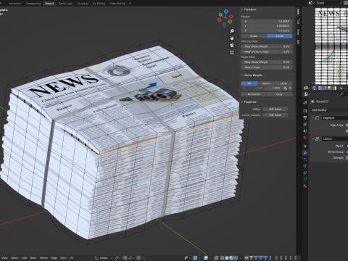
Task: Open the Mesh menu in viewport header
Action: pyautogui.click(x=33, y=258)
